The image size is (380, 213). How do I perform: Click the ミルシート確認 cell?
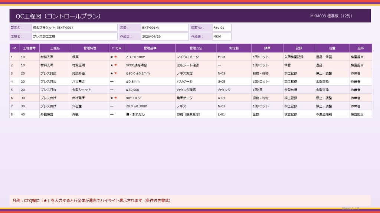[196, 65]
